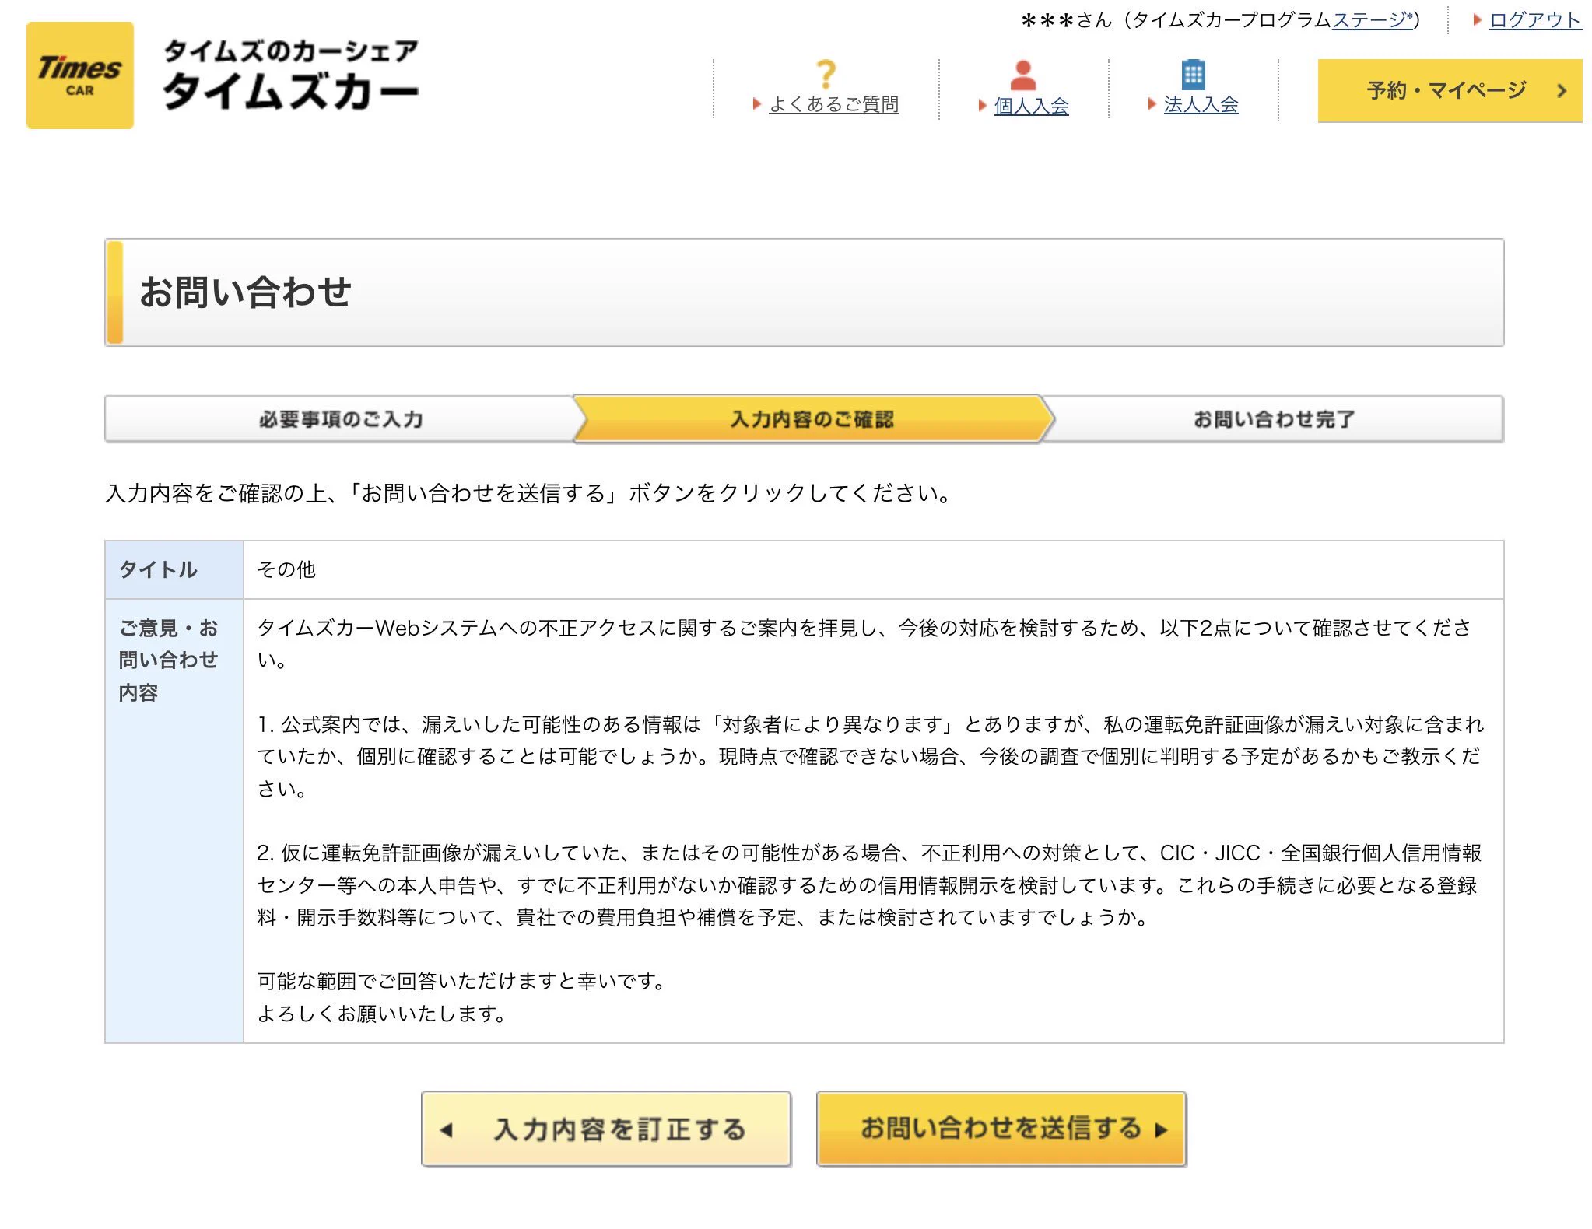The image size is (1592, 1229).
Task: Click the paragraph beginning 2. 仮に運転免許証画像
Action: 869,885
